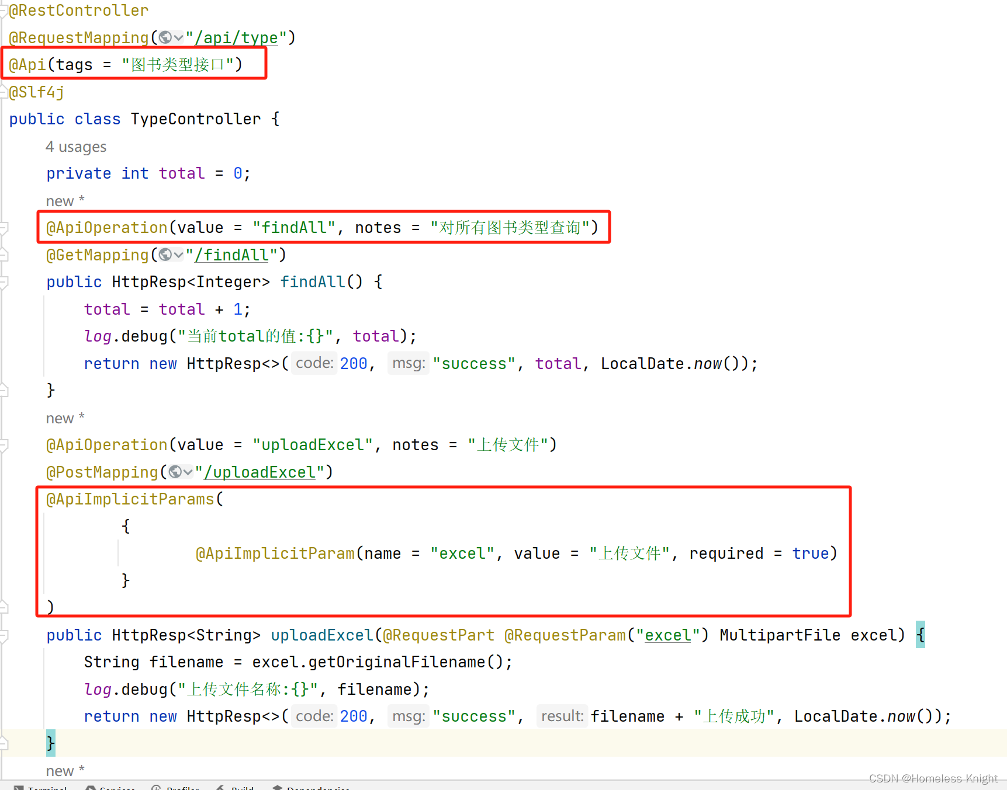Open the Dependencies tool window tab
Image resolution: width=1007 pixels, height=790 pixels.
coord(311,786)
